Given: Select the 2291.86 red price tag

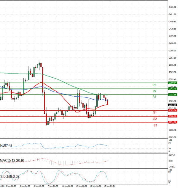Looking at the screenshot, I should (x=172, y=122).
